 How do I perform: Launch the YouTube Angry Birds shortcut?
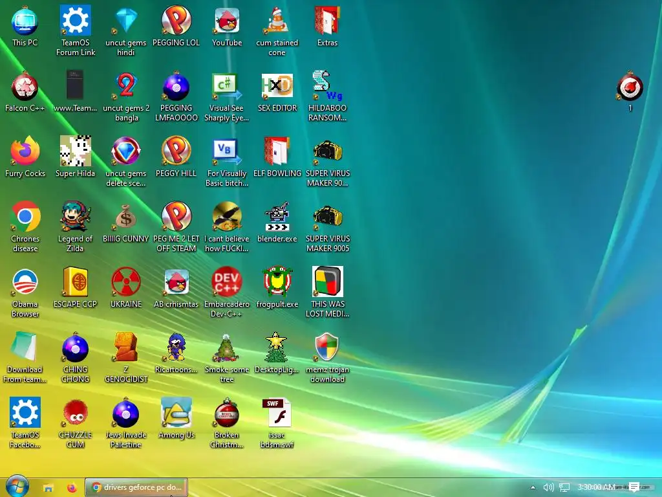(227, 20)
